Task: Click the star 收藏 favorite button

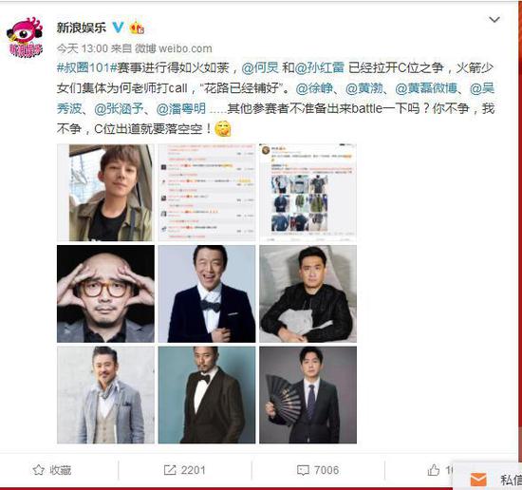Action: [x=52, y=470]
